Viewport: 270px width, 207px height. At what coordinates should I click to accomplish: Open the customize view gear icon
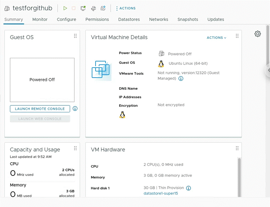point(258,34)
